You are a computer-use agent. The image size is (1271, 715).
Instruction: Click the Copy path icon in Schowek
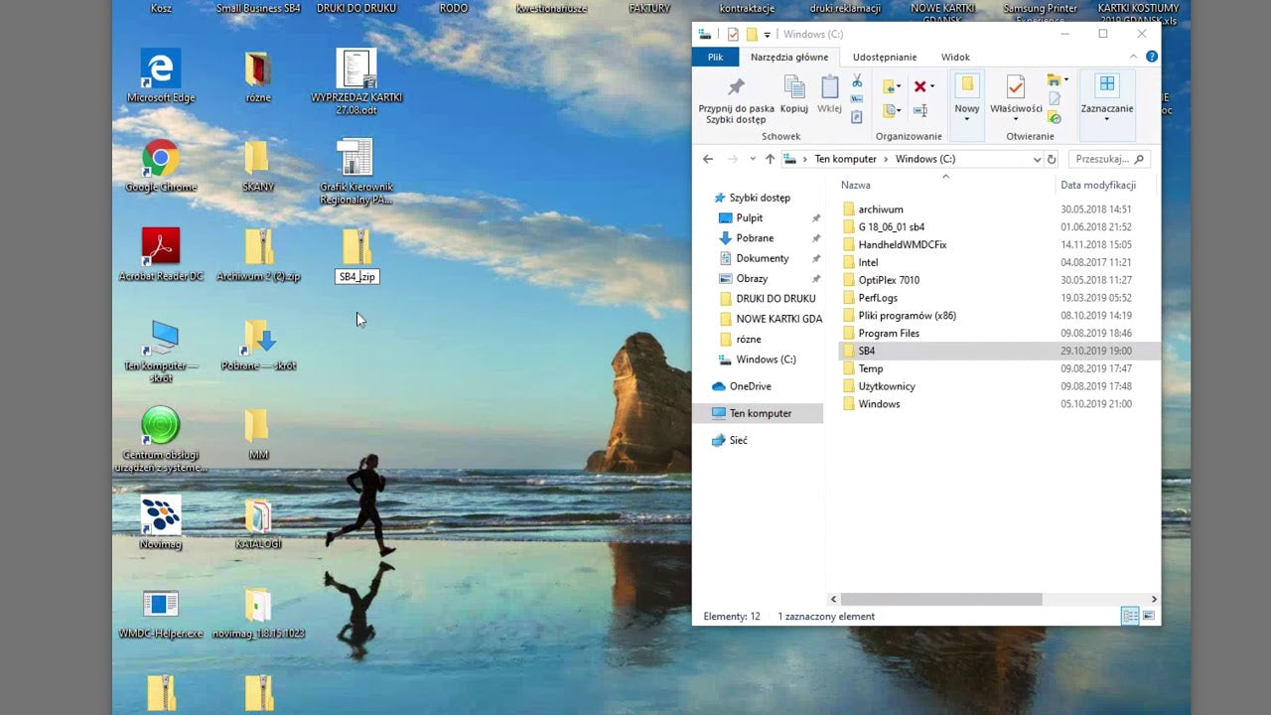(857, 98)
